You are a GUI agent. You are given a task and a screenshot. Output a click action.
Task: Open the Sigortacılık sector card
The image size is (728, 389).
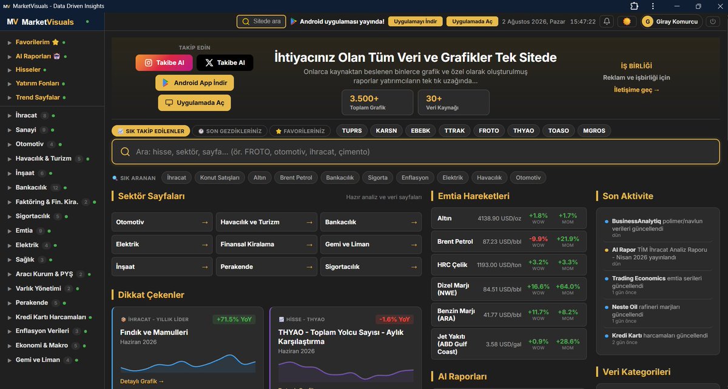point(371,266)
